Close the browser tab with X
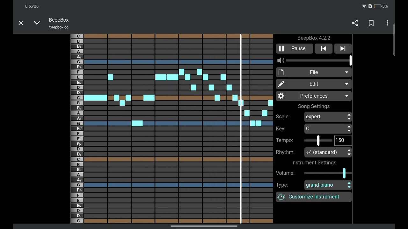 (x=21, y=23)
